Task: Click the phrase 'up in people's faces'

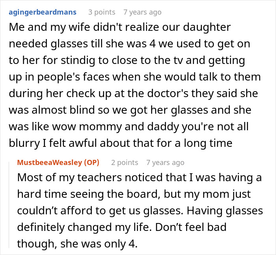Action: 59,77
